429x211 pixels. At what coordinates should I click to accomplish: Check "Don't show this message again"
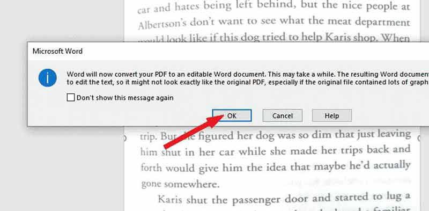pos(71,98)
